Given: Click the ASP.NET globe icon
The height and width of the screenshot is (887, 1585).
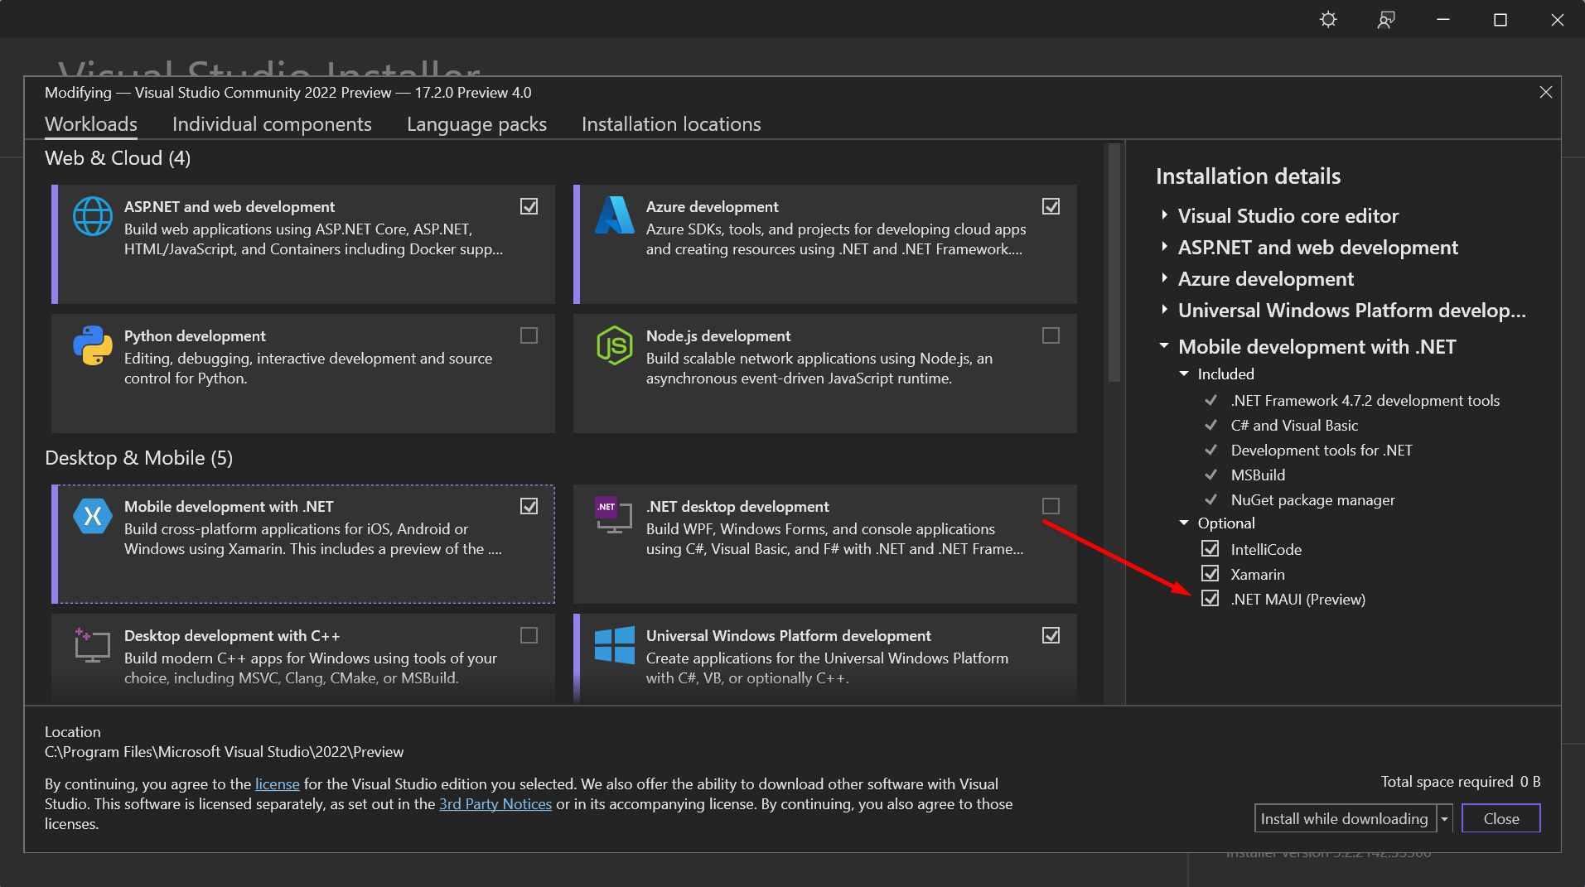Looking at the screenshot, I should click(93, 215).
